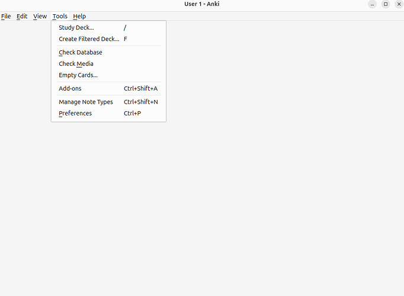Screen dimensions: 404x296
Task: Run Check Database from the menu
Action: click(x=108, y=52)
